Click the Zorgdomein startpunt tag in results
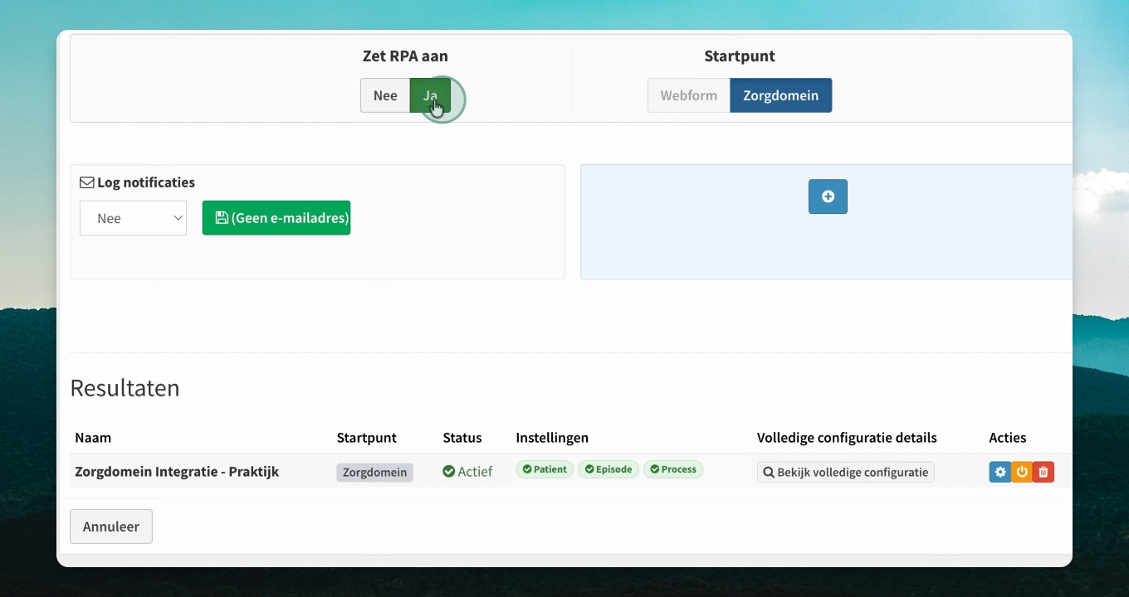 pos(374,472)
